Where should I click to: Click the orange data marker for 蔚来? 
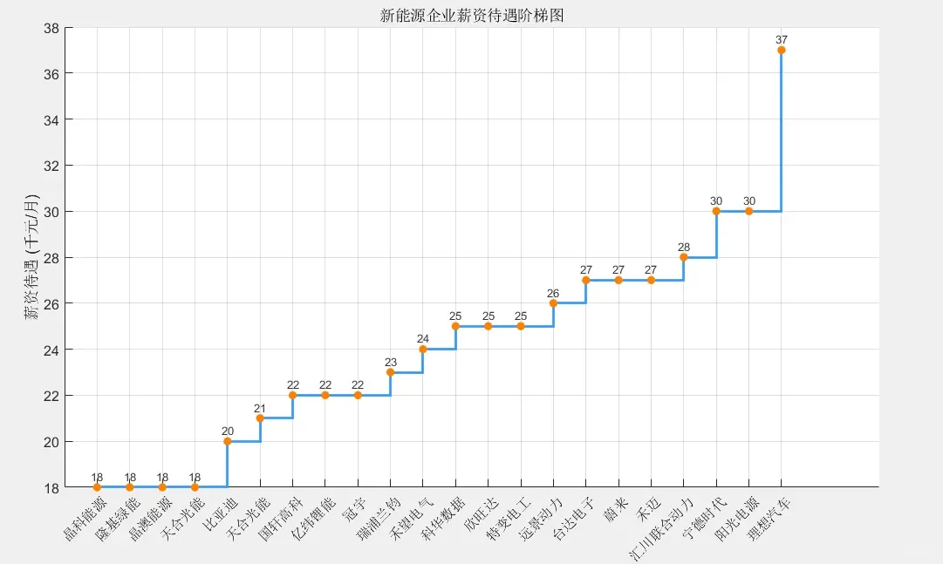pos(618,280)
